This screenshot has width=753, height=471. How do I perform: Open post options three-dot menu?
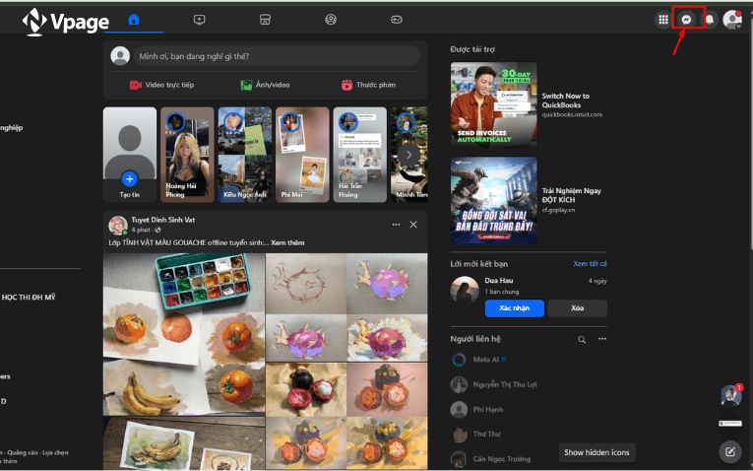[396, 225]
